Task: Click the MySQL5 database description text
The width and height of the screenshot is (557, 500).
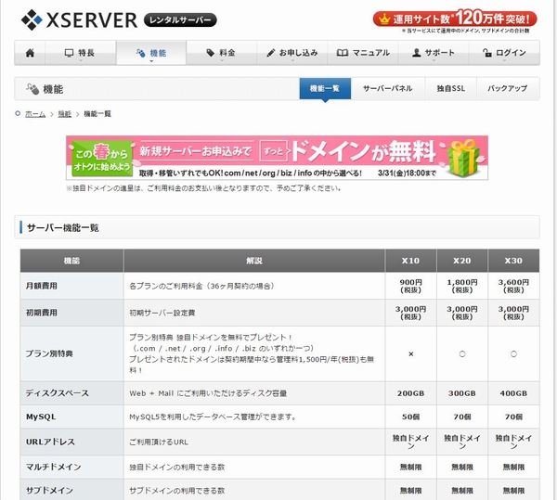Action: coord(213,417)
